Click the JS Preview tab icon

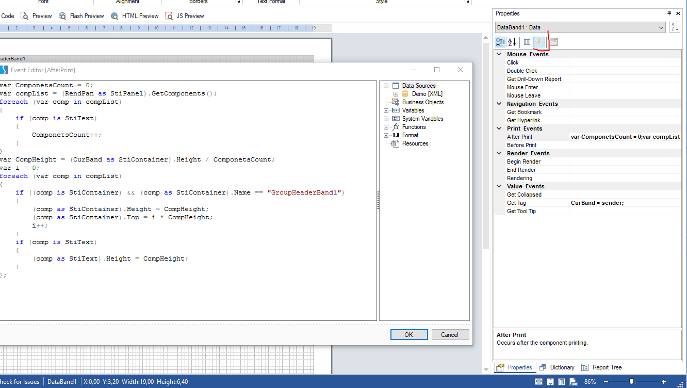pyautogui.click(x=169, y=16)
